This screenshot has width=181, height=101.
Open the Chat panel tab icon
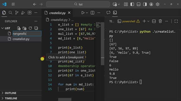108,13
